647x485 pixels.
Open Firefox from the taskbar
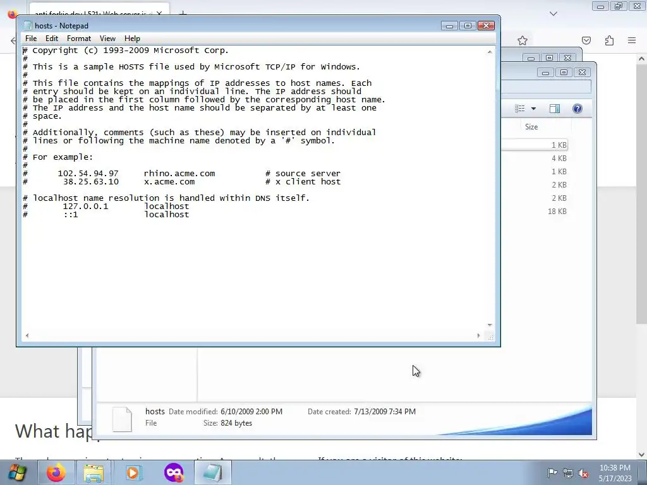click(x=56, y=472)
